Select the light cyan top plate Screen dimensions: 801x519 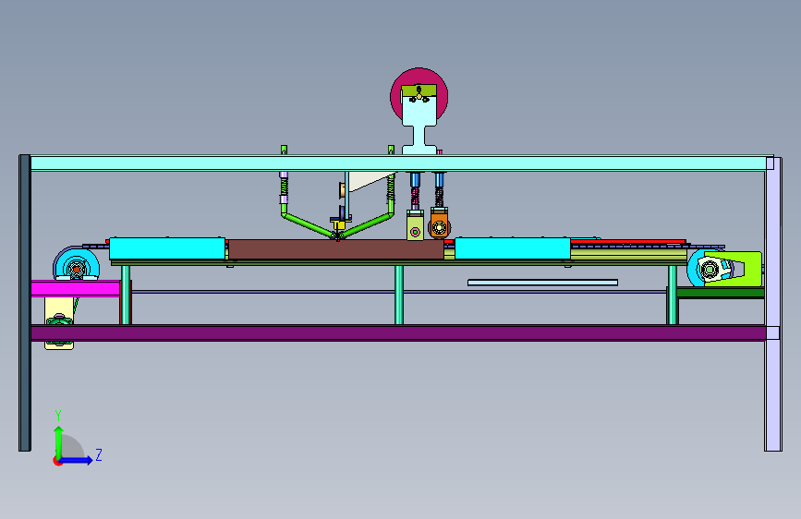[x=398, y=163]
